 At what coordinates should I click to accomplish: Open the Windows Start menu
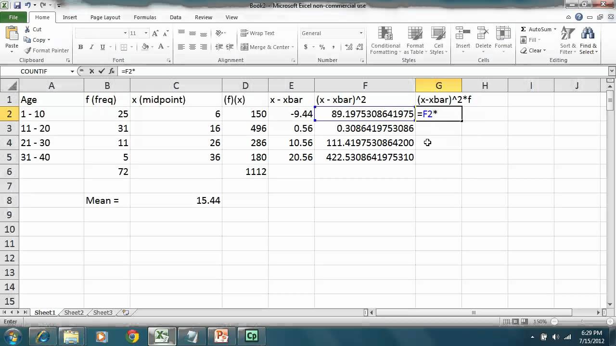[13, 336]
